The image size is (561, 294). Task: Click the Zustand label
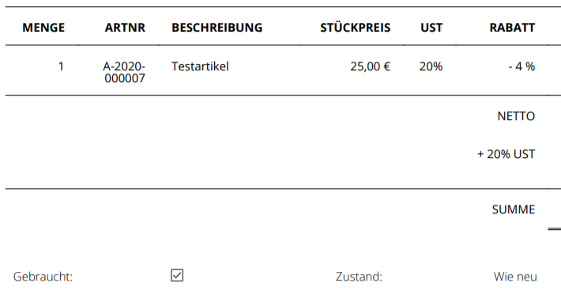pos(360,277)
